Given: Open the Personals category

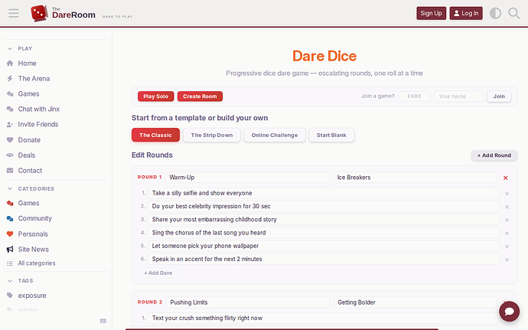Looking at the screenshot, I should [33, 234].
